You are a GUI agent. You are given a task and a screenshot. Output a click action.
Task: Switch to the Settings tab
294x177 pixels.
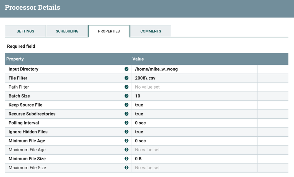click(25, 31)
